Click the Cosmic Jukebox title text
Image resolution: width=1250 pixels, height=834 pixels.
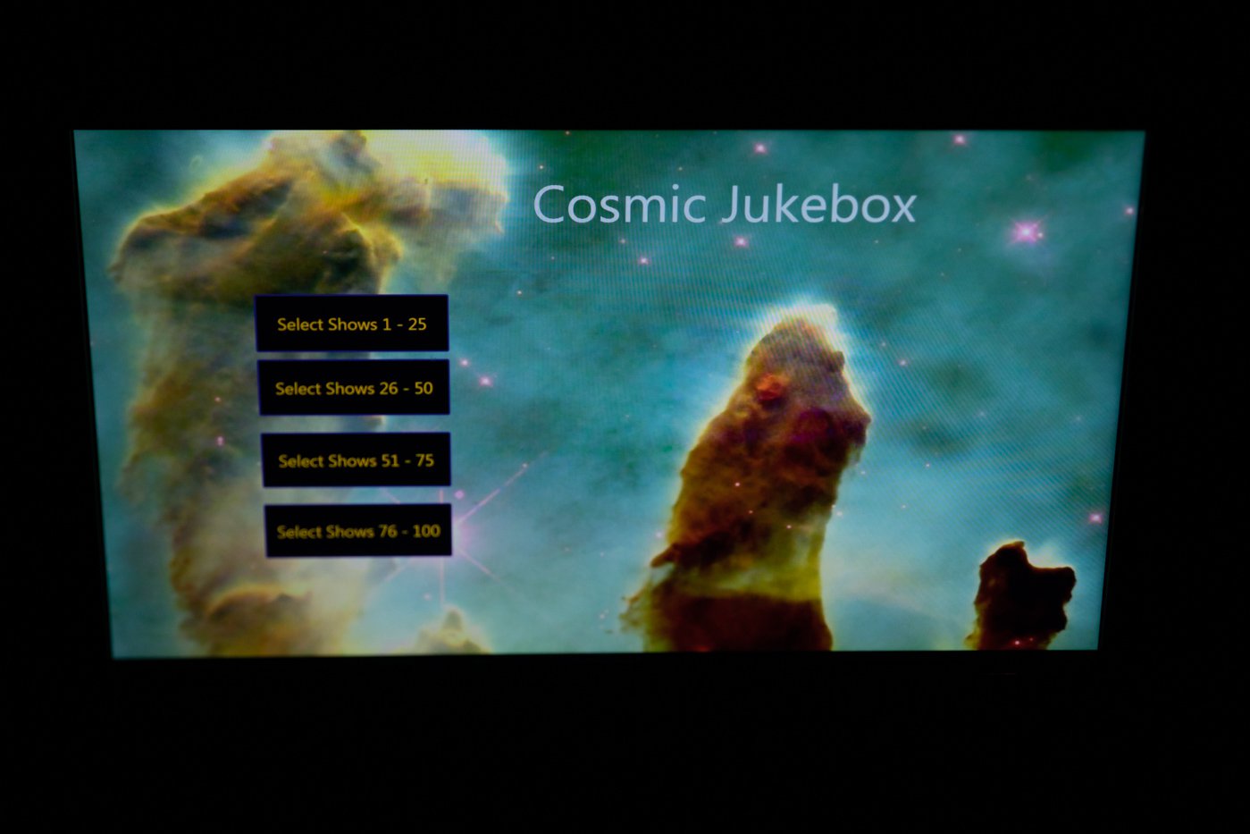click(x=725, y=205)
